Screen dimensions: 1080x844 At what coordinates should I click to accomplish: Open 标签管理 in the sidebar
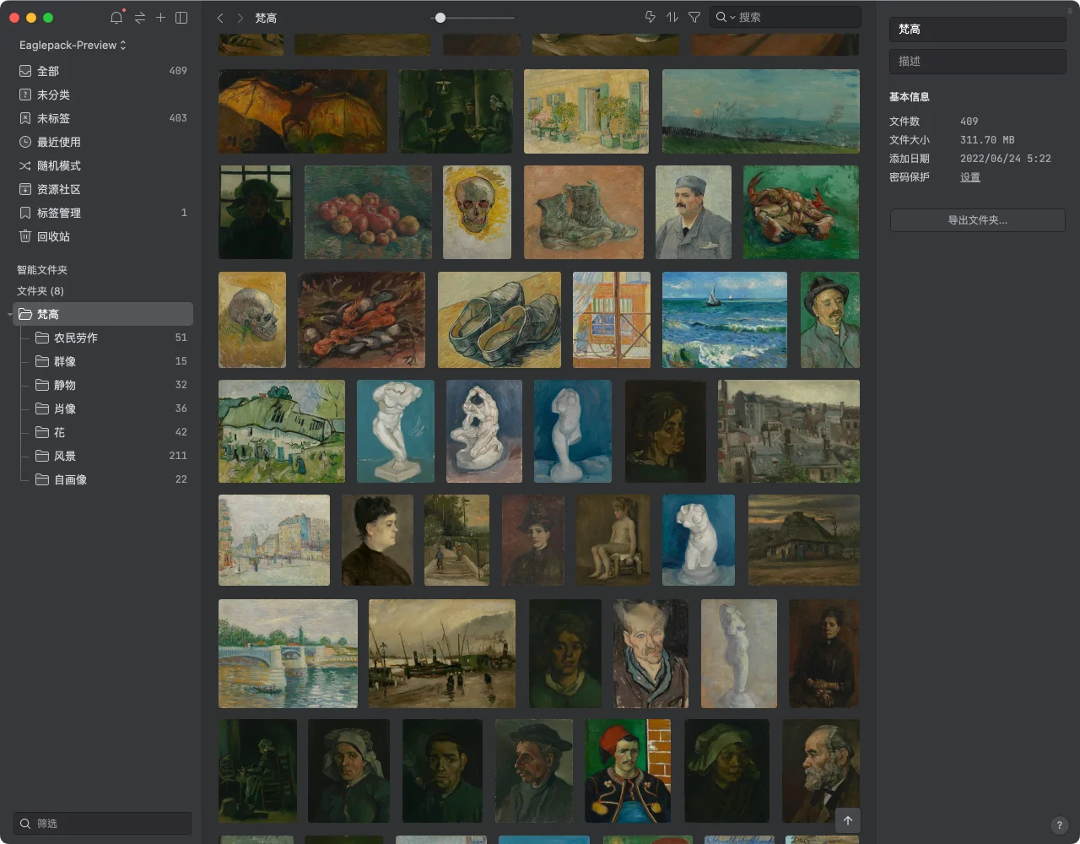(x=103, y=213)
